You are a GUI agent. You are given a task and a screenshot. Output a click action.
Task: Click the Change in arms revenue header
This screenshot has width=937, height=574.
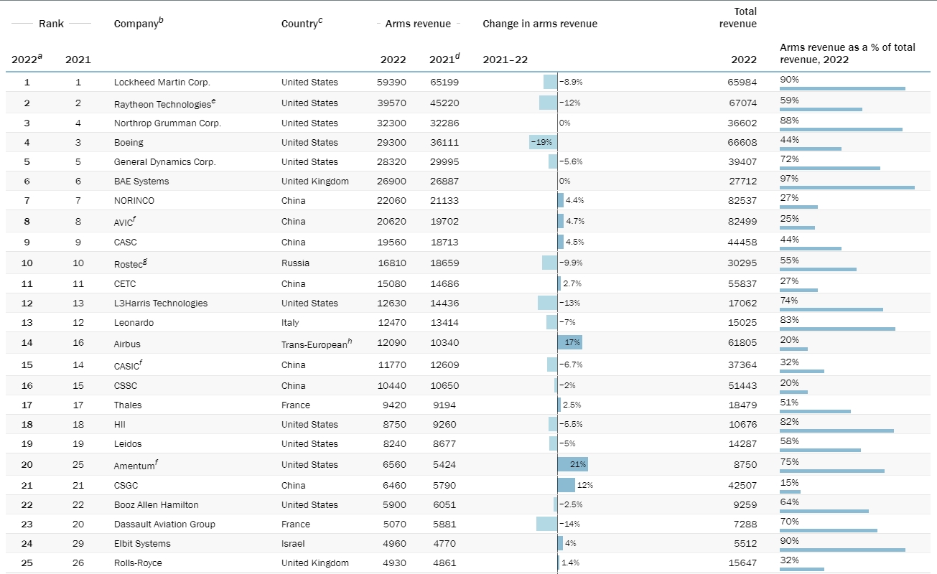(539, 24)
